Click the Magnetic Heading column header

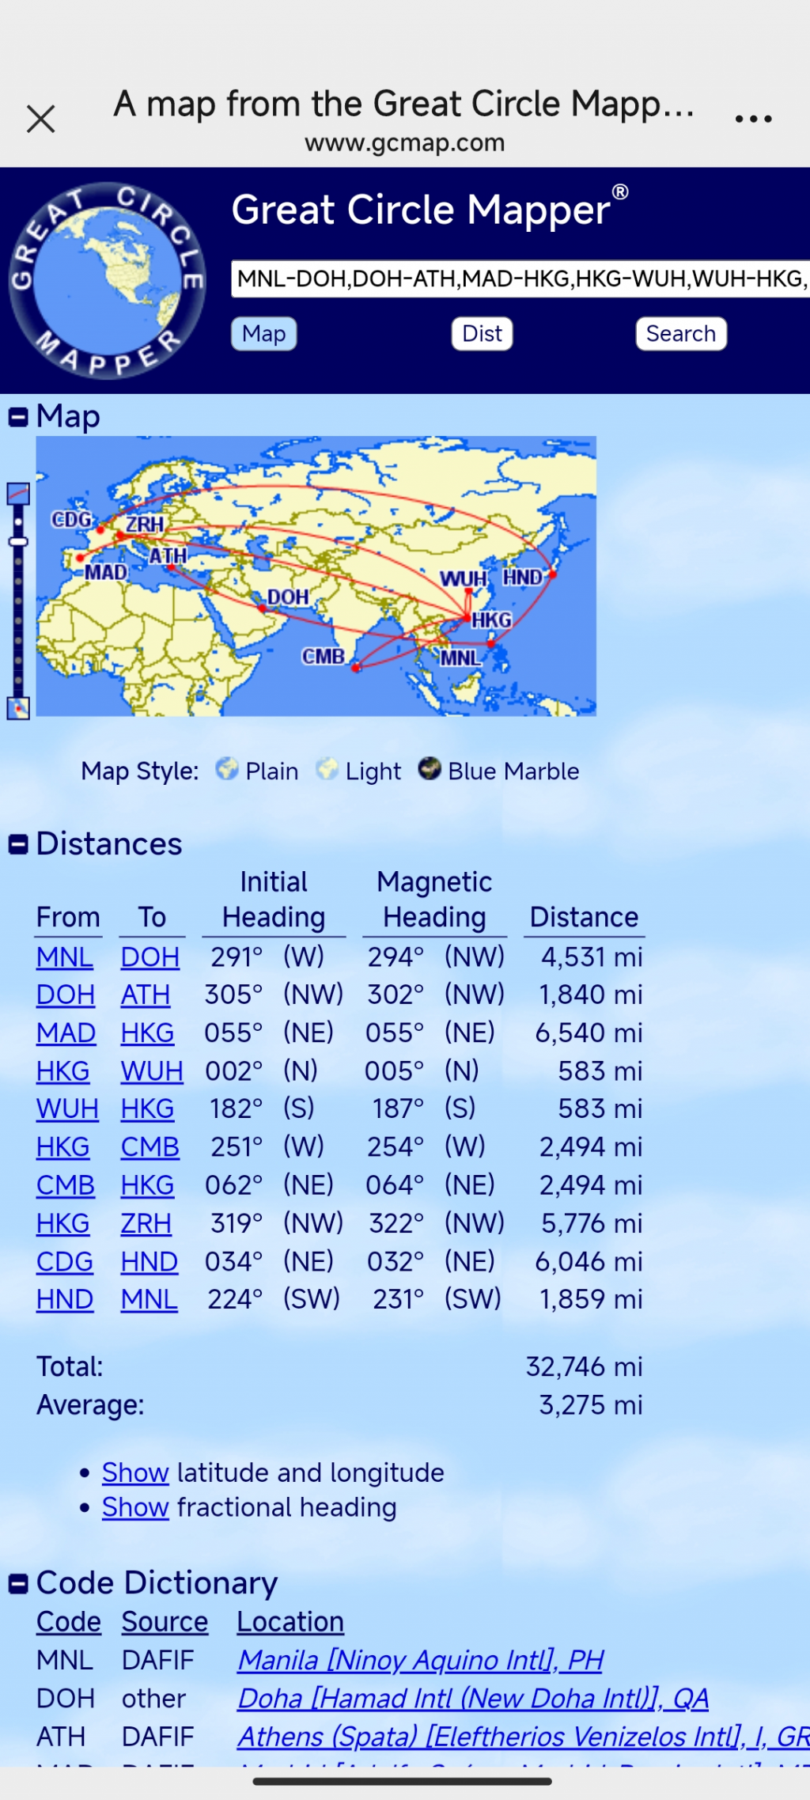[x=434, y=900]
